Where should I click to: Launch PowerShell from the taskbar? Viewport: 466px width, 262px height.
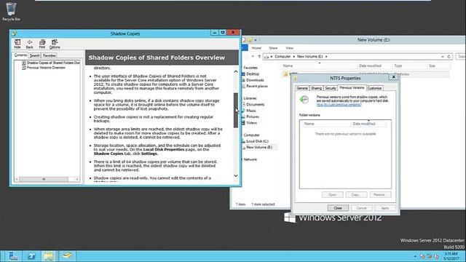[31, 256]
